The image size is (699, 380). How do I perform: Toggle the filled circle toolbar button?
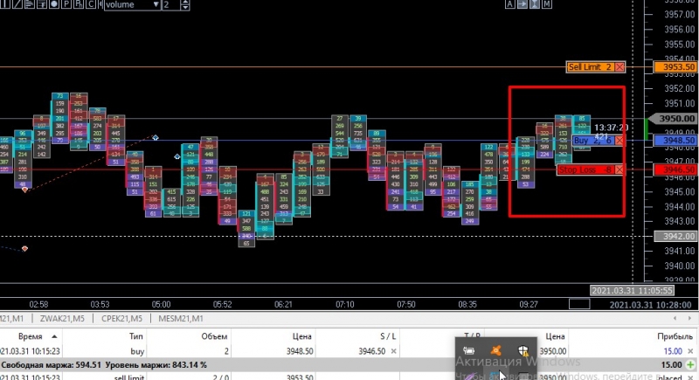54,4
